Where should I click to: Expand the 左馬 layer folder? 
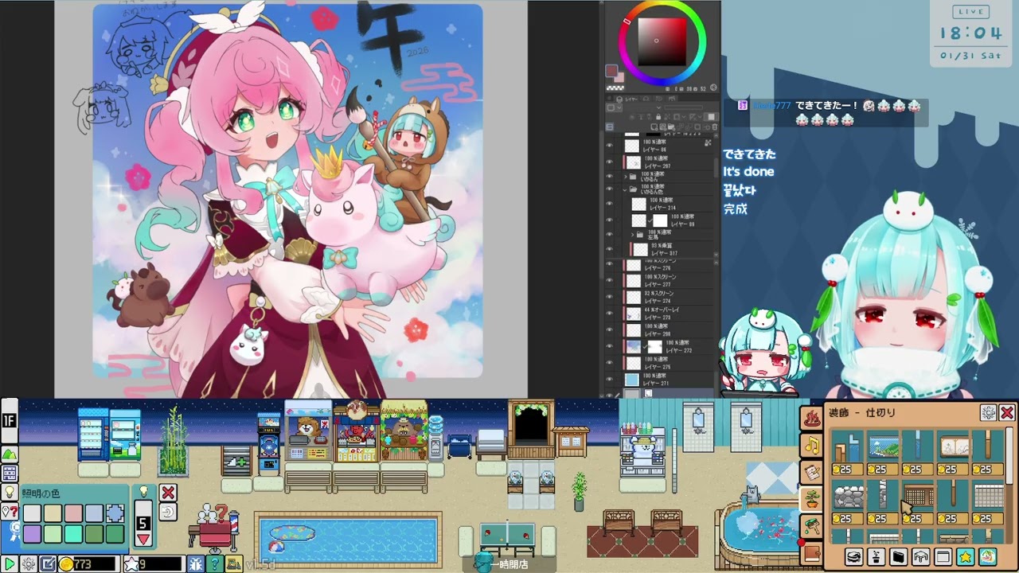[x=633, y=235]
